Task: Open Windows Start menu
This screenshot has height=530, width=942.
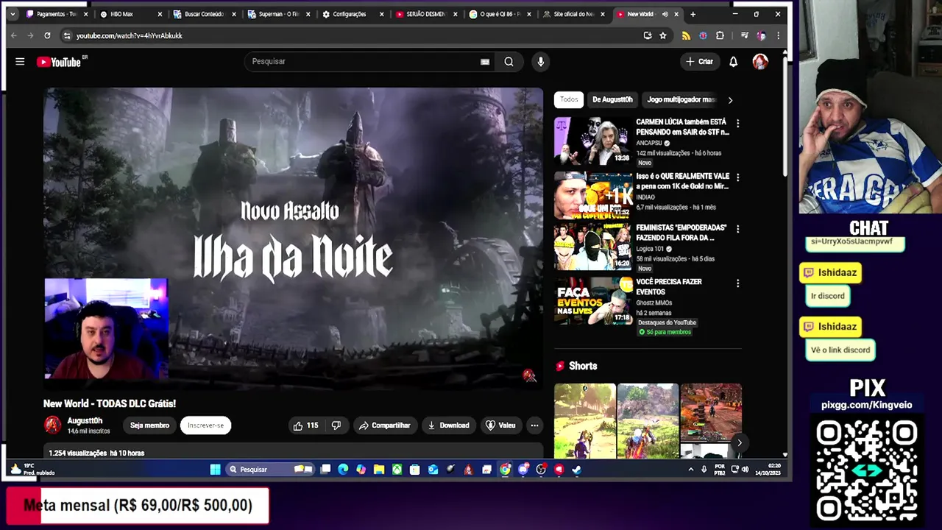Action: [215, 470]
